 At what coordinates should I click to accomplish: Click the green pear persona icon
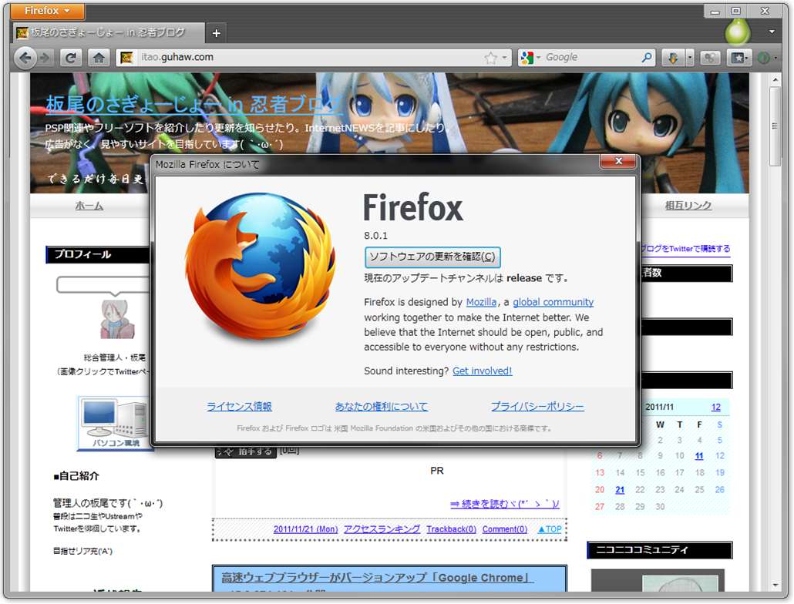[x=737, y=32]
